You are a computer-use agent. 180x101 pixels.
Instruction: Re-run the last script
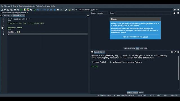click(35, 10)
